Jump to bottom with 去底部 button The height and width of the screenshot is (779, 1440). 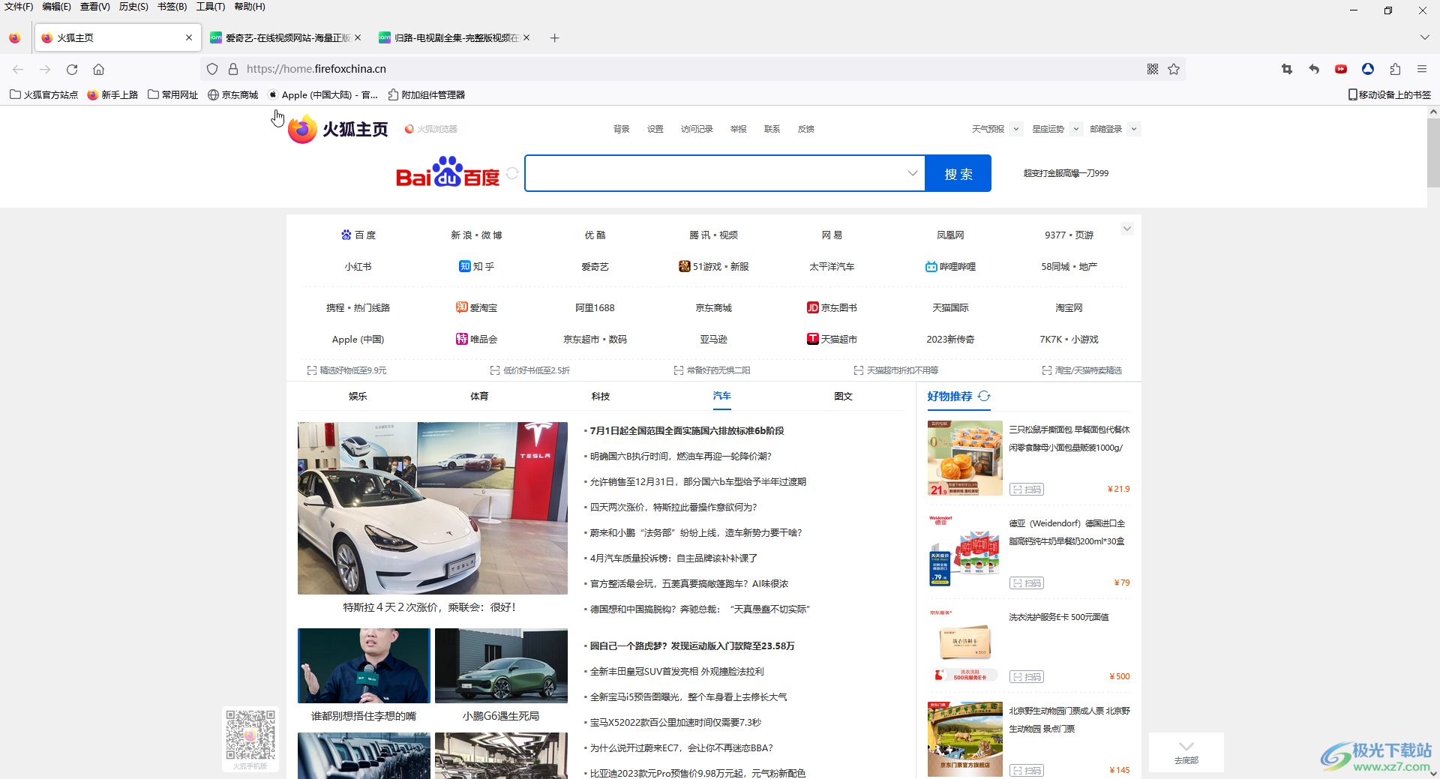(x=1186, y=752)
